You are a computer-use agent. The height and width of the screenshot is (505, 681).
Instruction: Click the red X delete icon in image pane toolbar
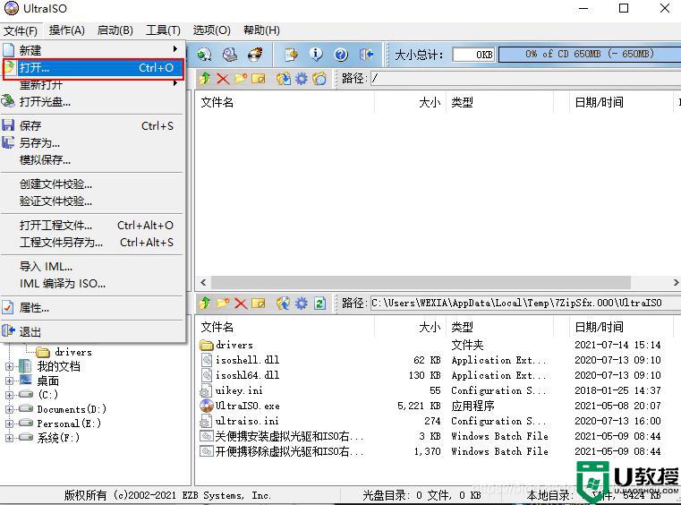(x=223, y=79)
